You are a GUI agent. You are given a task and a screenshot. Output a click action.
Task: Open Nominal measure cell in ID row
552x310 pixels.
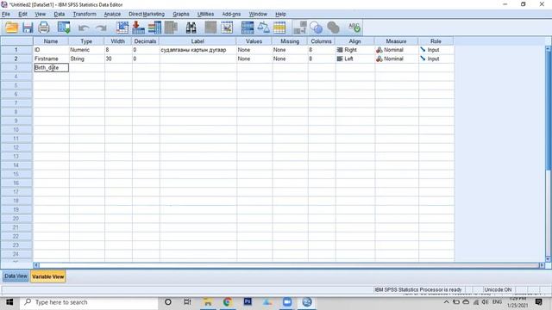(x=397, y=50)
